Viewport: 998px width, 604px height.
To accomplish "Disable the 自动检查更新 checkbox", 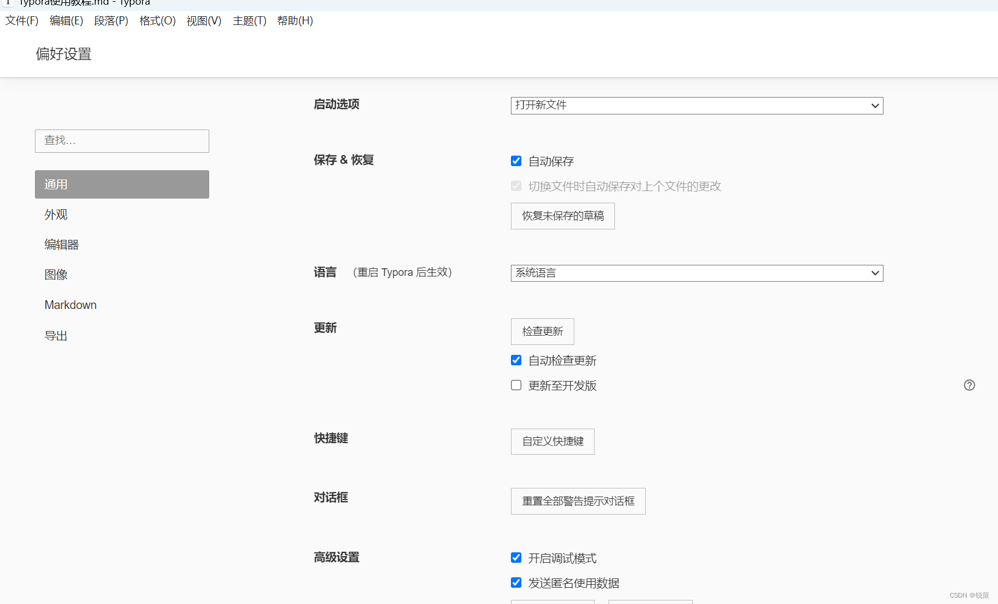I will point(516,360).
